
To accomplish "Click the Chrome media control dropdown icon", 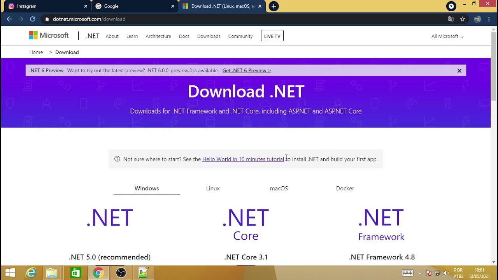I will (451, 6).
